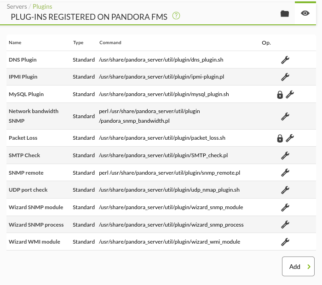
Task: Select the folder tab in header
Action: 285,13
